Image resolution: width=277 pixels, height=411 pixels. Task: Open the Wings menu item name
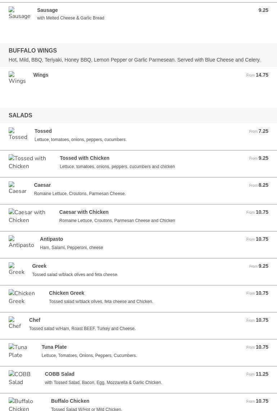41,75
